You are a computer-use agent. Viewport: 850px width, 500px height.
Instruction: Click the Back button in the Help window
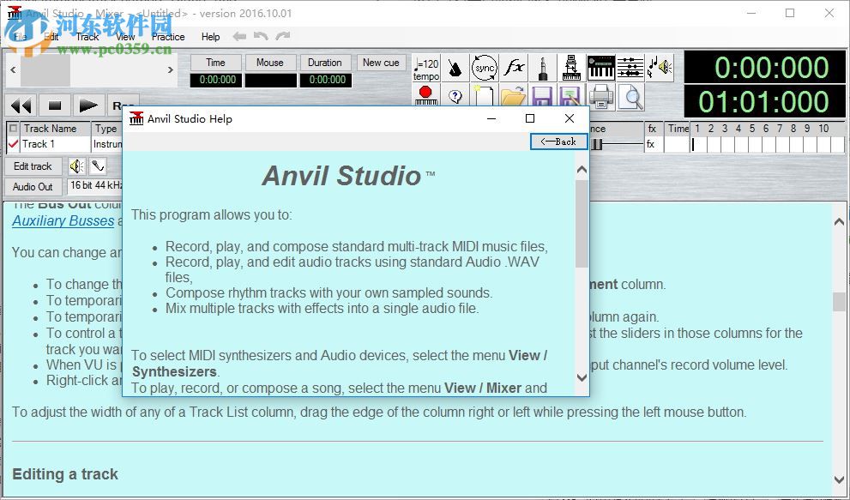(558, 142)
